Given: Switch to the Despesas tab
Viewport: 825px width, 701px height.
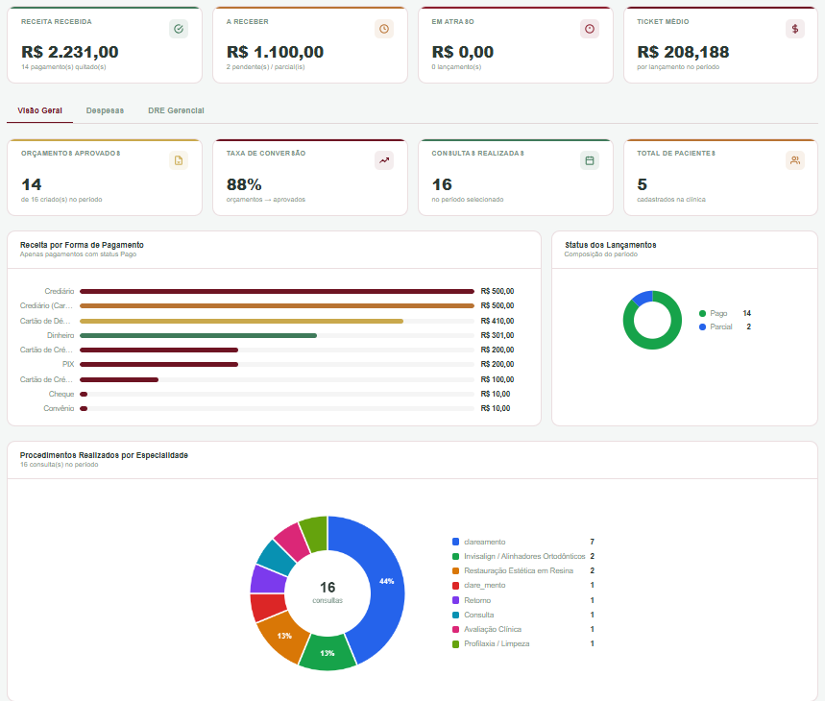Looking at the screenshot, I should tap(106, 110).
